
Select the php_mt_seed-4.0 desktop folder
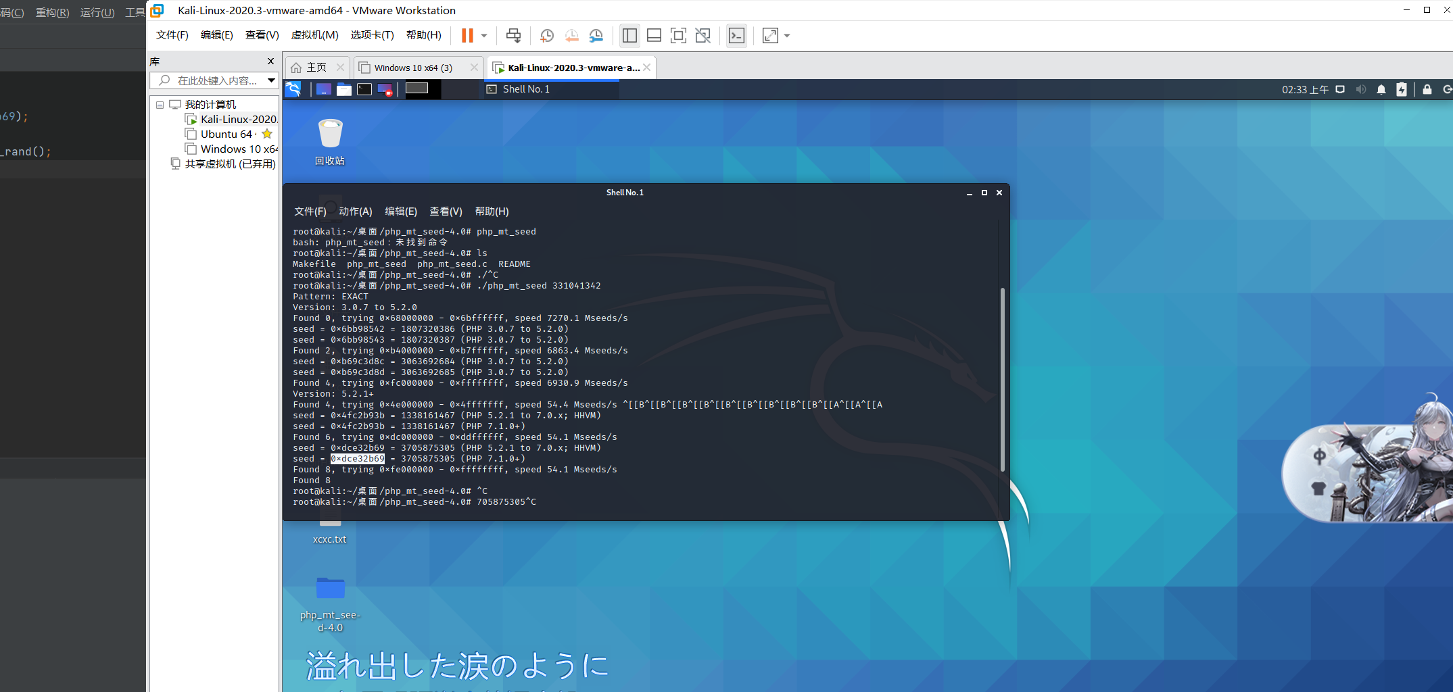click(x=330, y=603)
